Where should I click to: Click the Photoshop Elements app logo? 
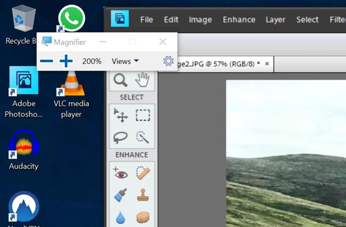120,19
